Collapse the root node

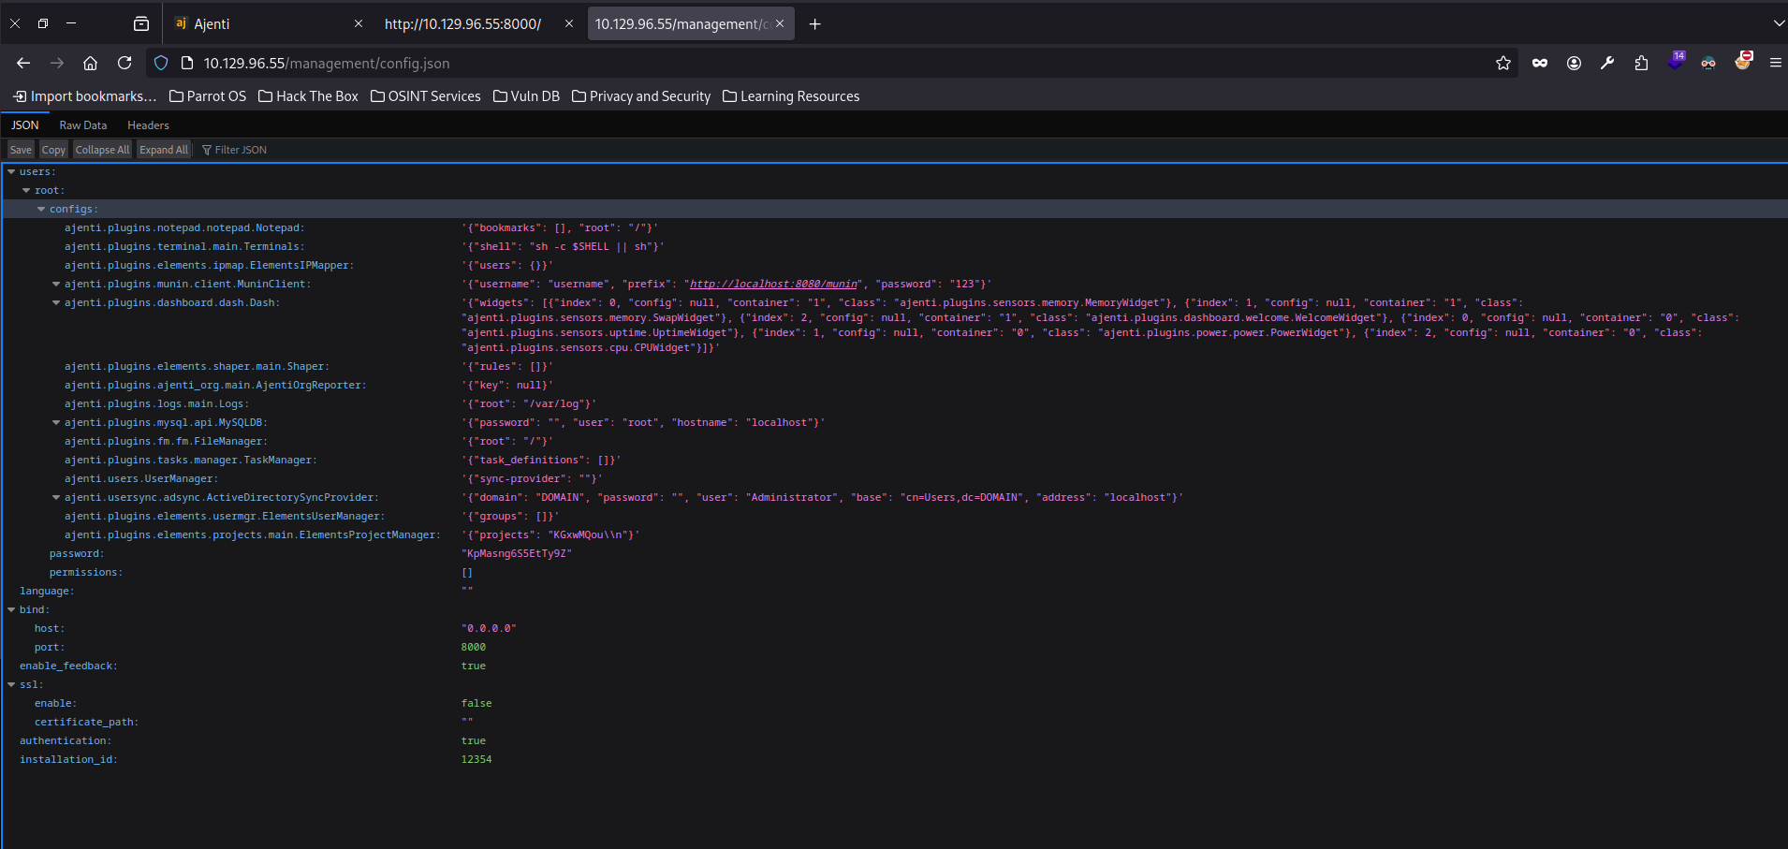tap(26, 191)
